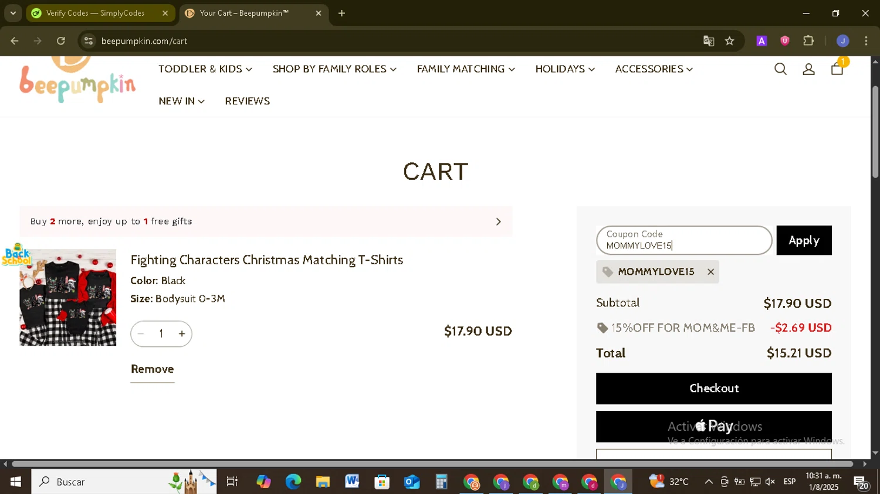Screen dimensions: 880x494
Task: Click the Remove item link
Action: click(152, 369)
